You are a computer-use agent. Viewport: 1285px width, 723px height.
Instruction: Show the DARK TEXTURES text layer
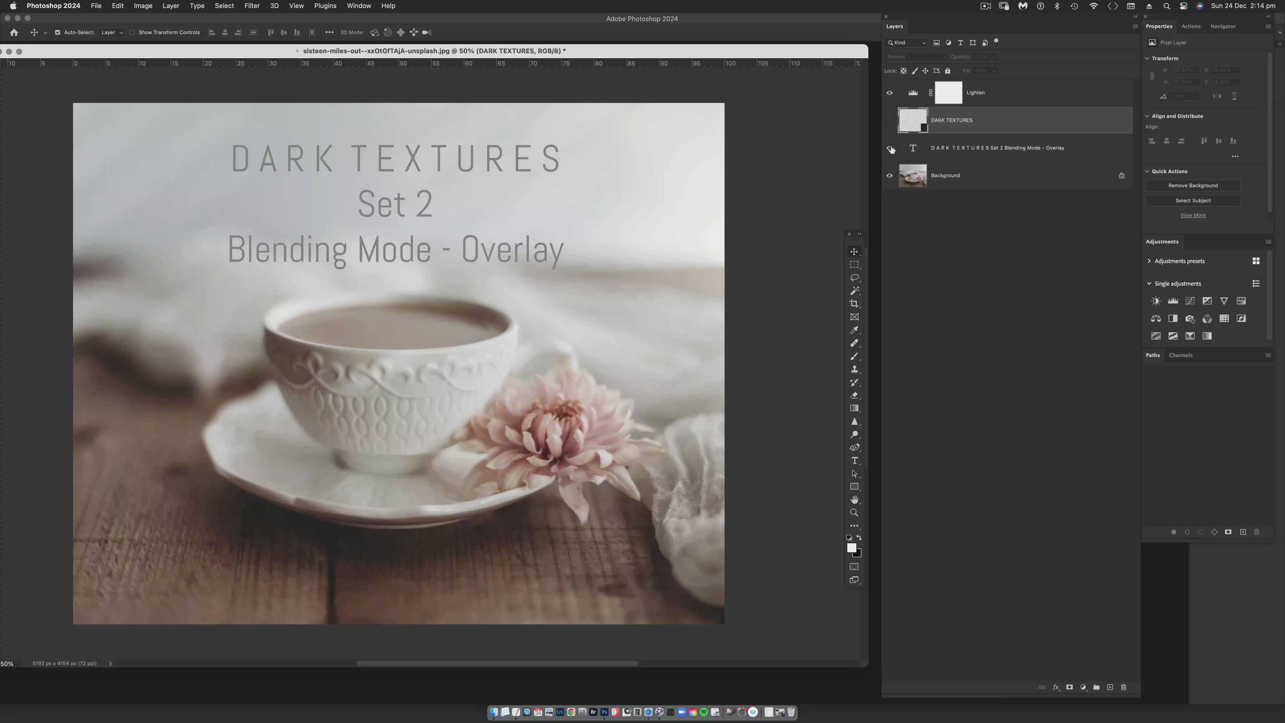pyautogui.click(x=890, y=148)
